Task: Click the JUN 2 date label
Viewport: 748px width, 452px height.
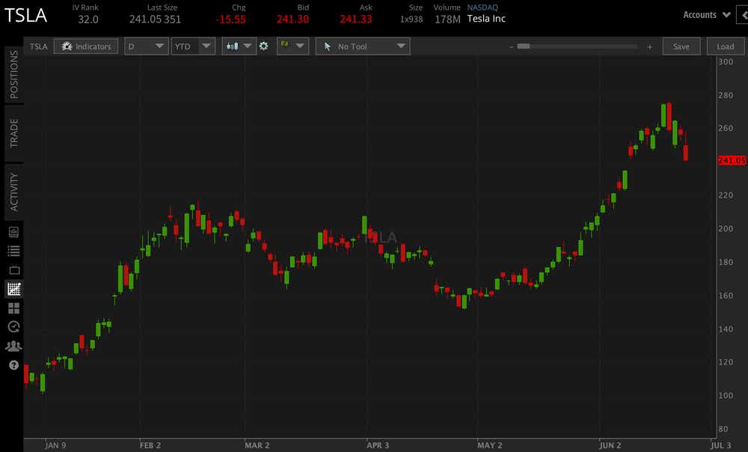Action: pyautogui.click(x=610, y=445)
